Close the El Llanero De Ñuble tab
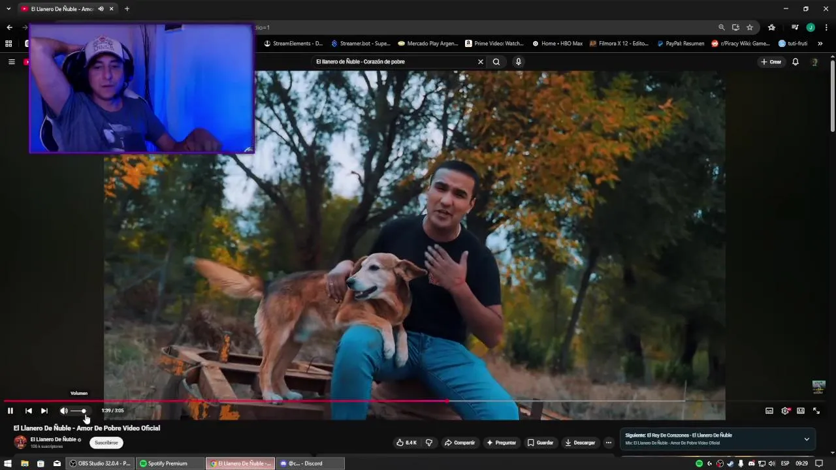The height and width of the screenshot is (470, 836). (111, 9)
